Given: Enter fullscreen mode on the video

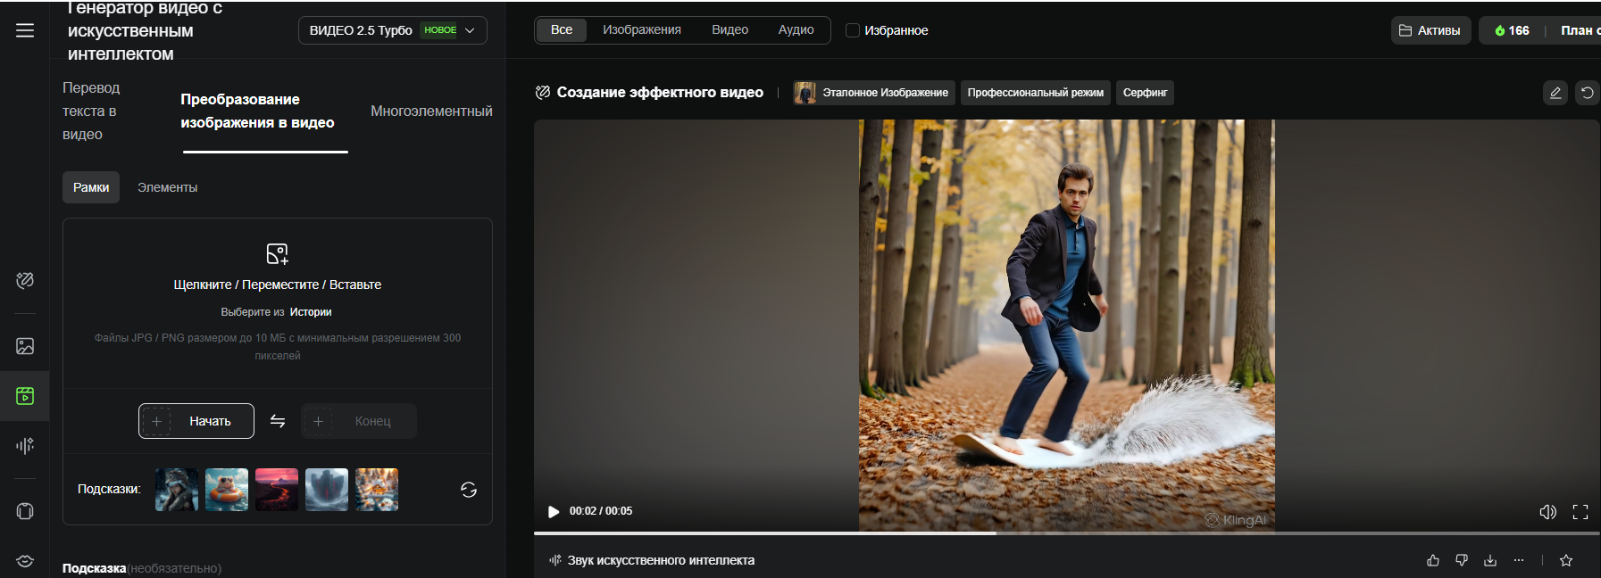Looking at the screenshot, I should pos(1580,511).
